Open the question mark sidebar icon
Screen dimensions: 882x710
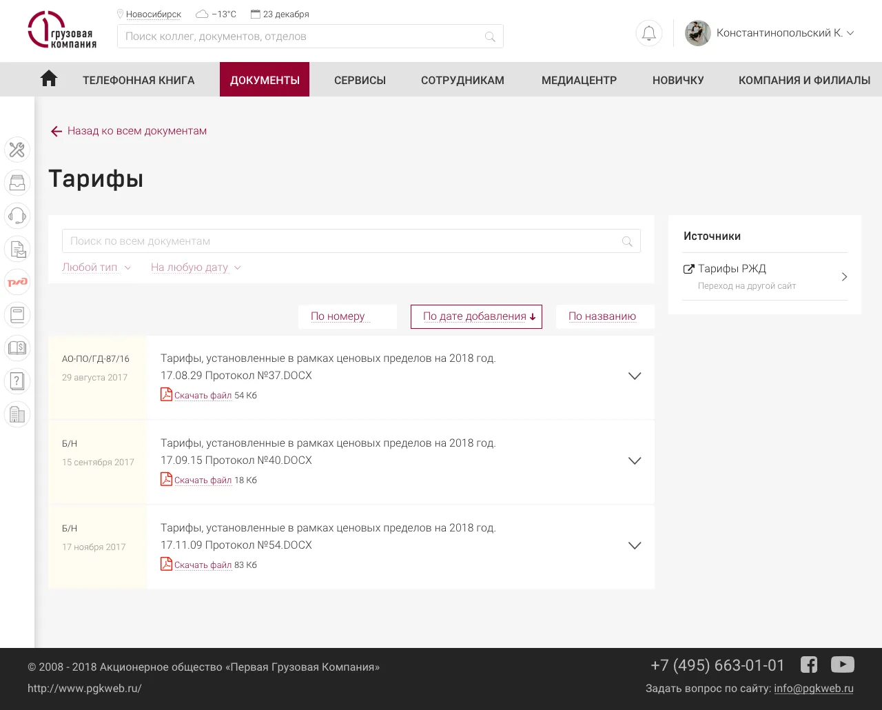pos(17,381)
